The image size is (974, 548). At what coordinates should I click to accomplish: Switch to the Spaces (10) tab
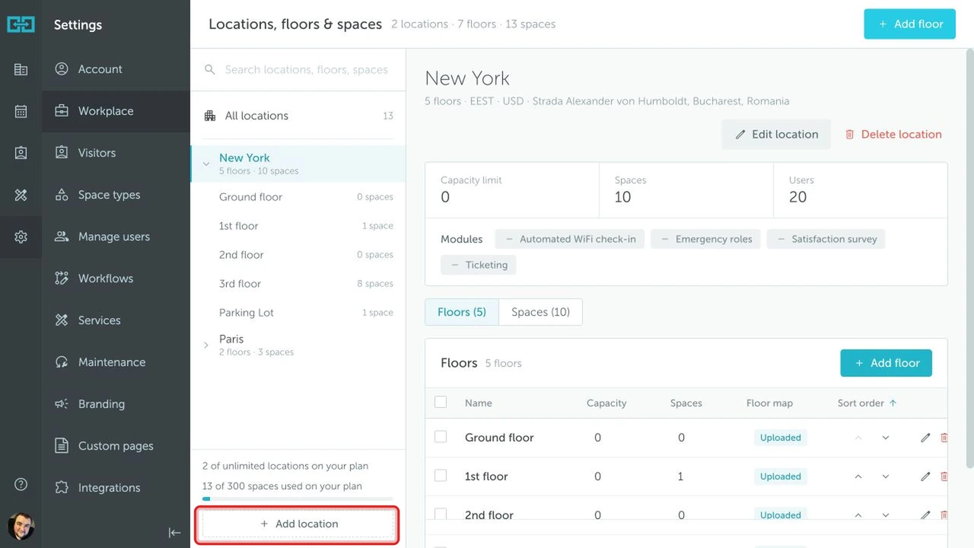click(x=540, y=312)
